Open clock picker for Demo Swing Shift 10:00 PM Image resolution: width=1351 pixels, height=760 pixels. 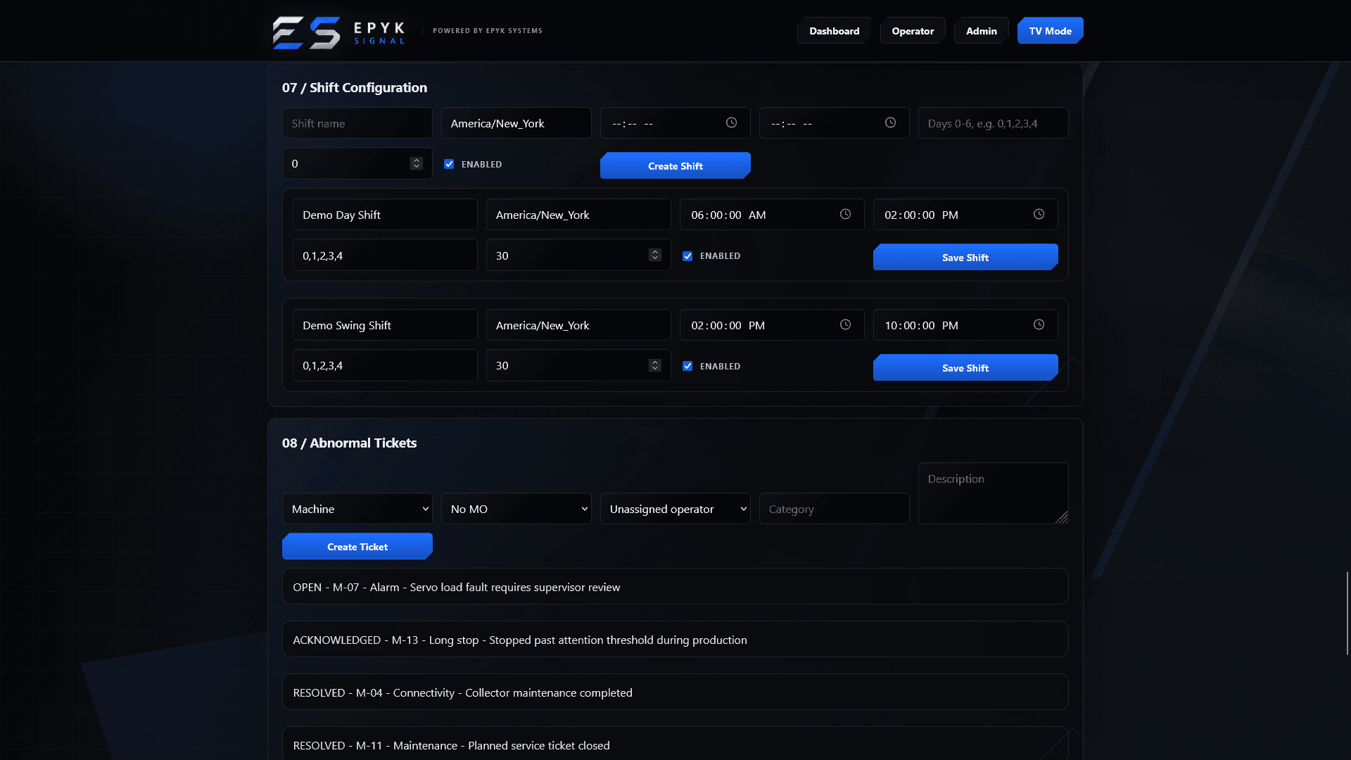pyautogui.click(x=1039, y=324)
